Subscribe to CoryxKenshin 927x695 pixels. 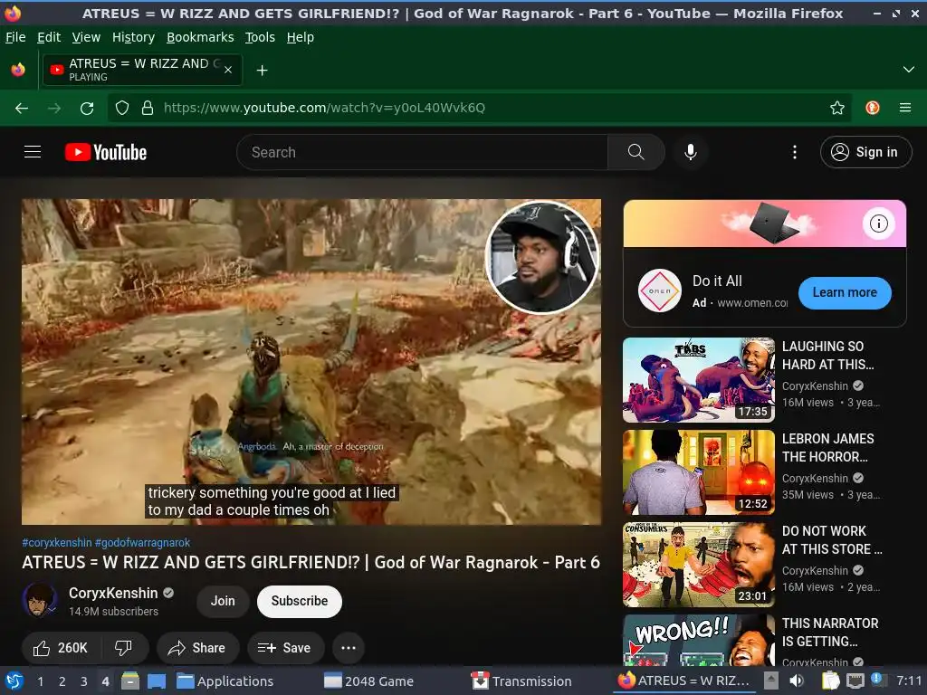(x=299, y=601)
